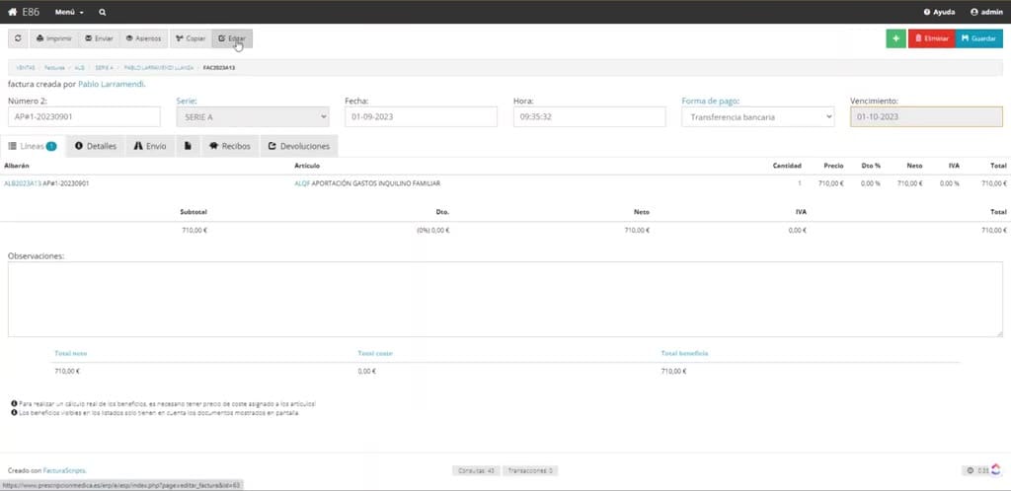Click the Transacciones counter badge
This screenshot has width=1011, height=491.
coord(530,470)
